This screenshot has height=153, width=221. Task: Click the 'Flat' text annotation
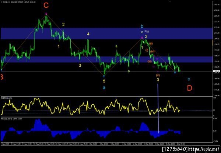[147, 31]
